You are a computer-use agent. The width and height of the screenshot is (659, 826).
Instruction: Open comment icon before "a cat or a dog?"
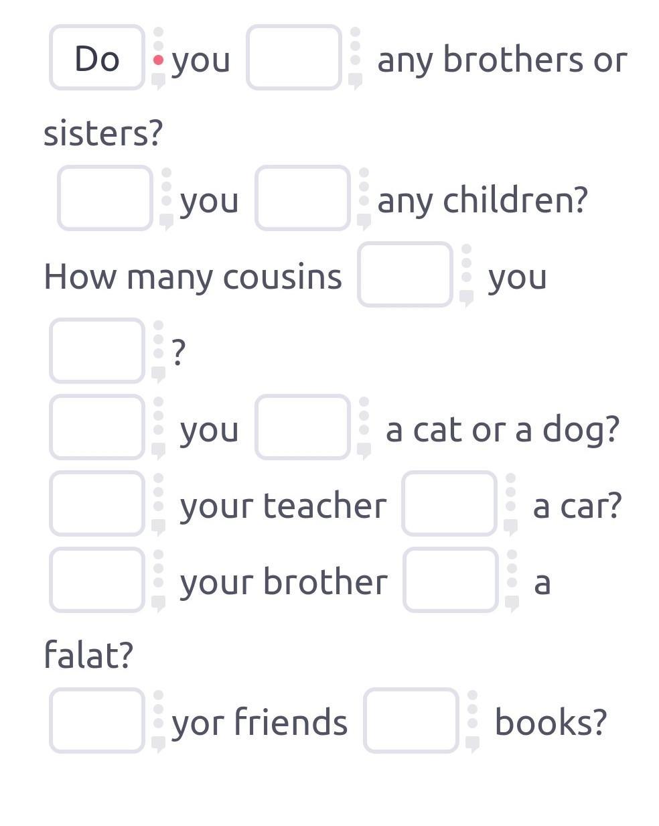coord(364,451)
